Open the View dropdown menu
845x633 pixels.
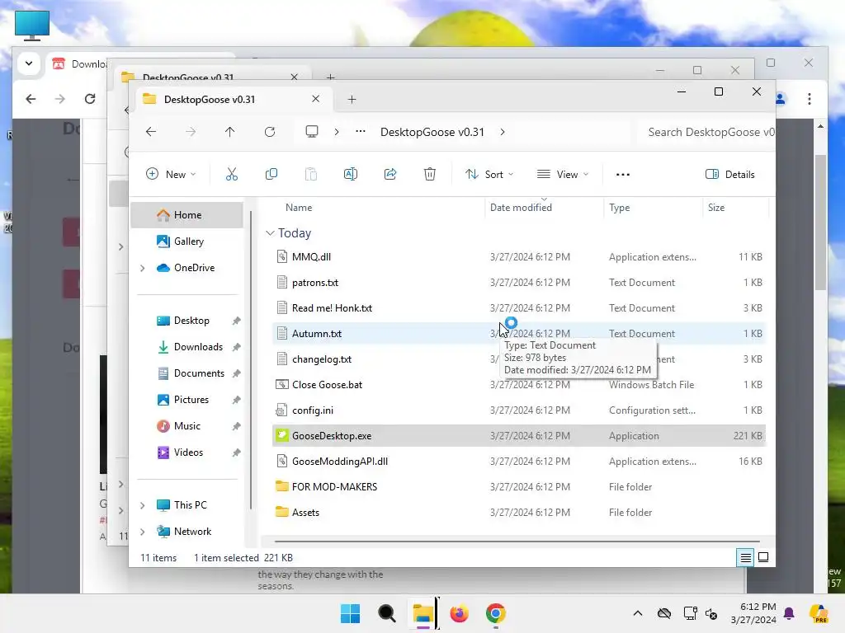pyautogui.click(x=563, y=175)
